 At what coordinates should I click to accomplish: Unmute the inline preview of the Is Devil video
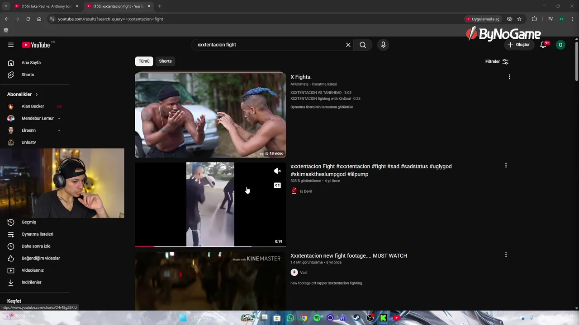click(x=277, y=171)
